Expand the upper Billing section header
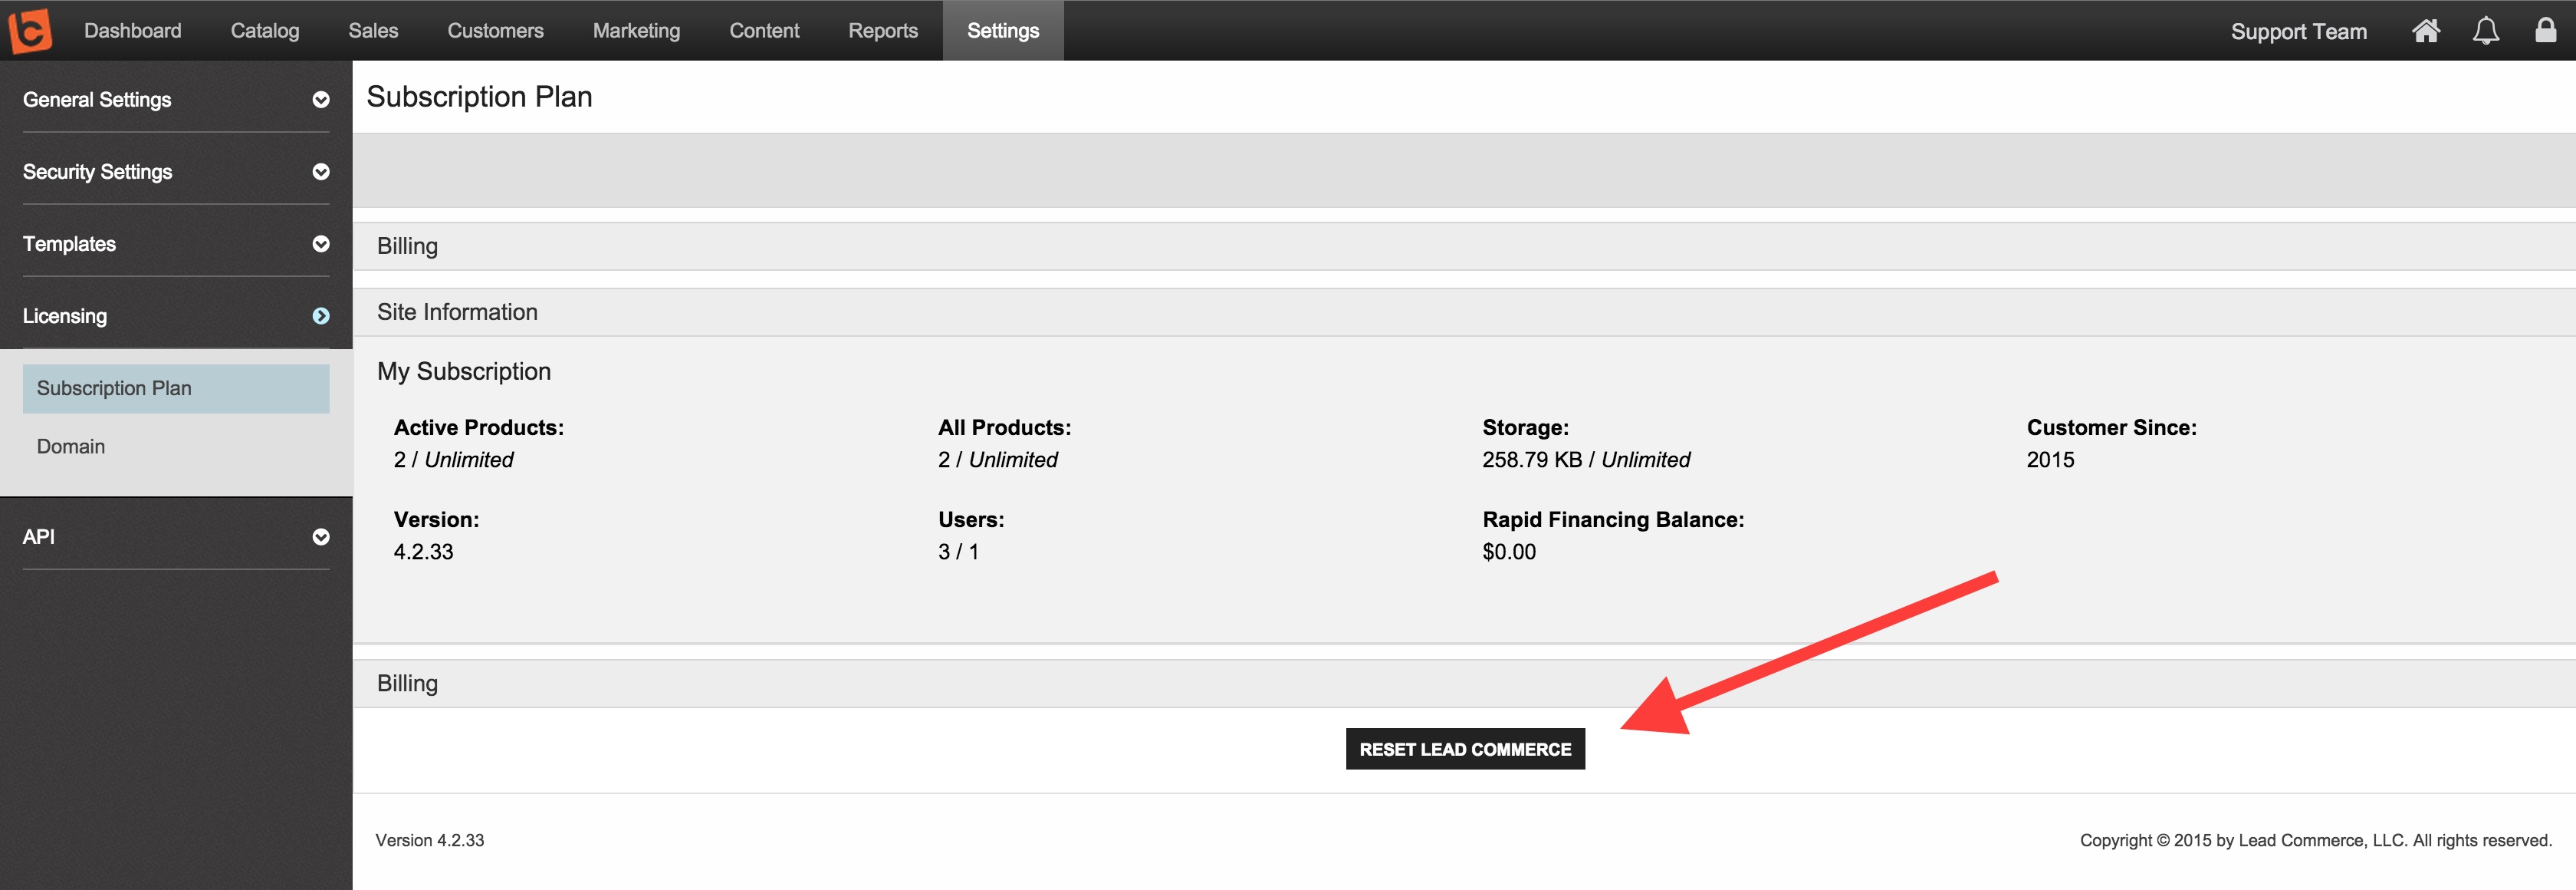The image size is (2576, 890). pyautogui.click(x=1464, y=246)
